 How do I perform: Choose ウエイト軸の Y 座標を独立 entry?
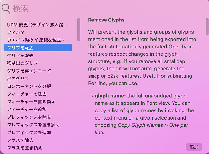(38, 40)
